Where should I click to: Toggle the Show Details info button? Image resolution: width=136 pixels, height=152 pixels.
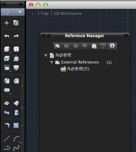click(112, 46)
